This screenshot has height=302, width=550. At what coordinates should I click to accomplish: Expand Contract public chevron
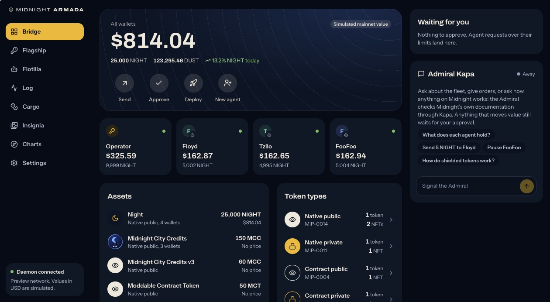pos(391,273)
